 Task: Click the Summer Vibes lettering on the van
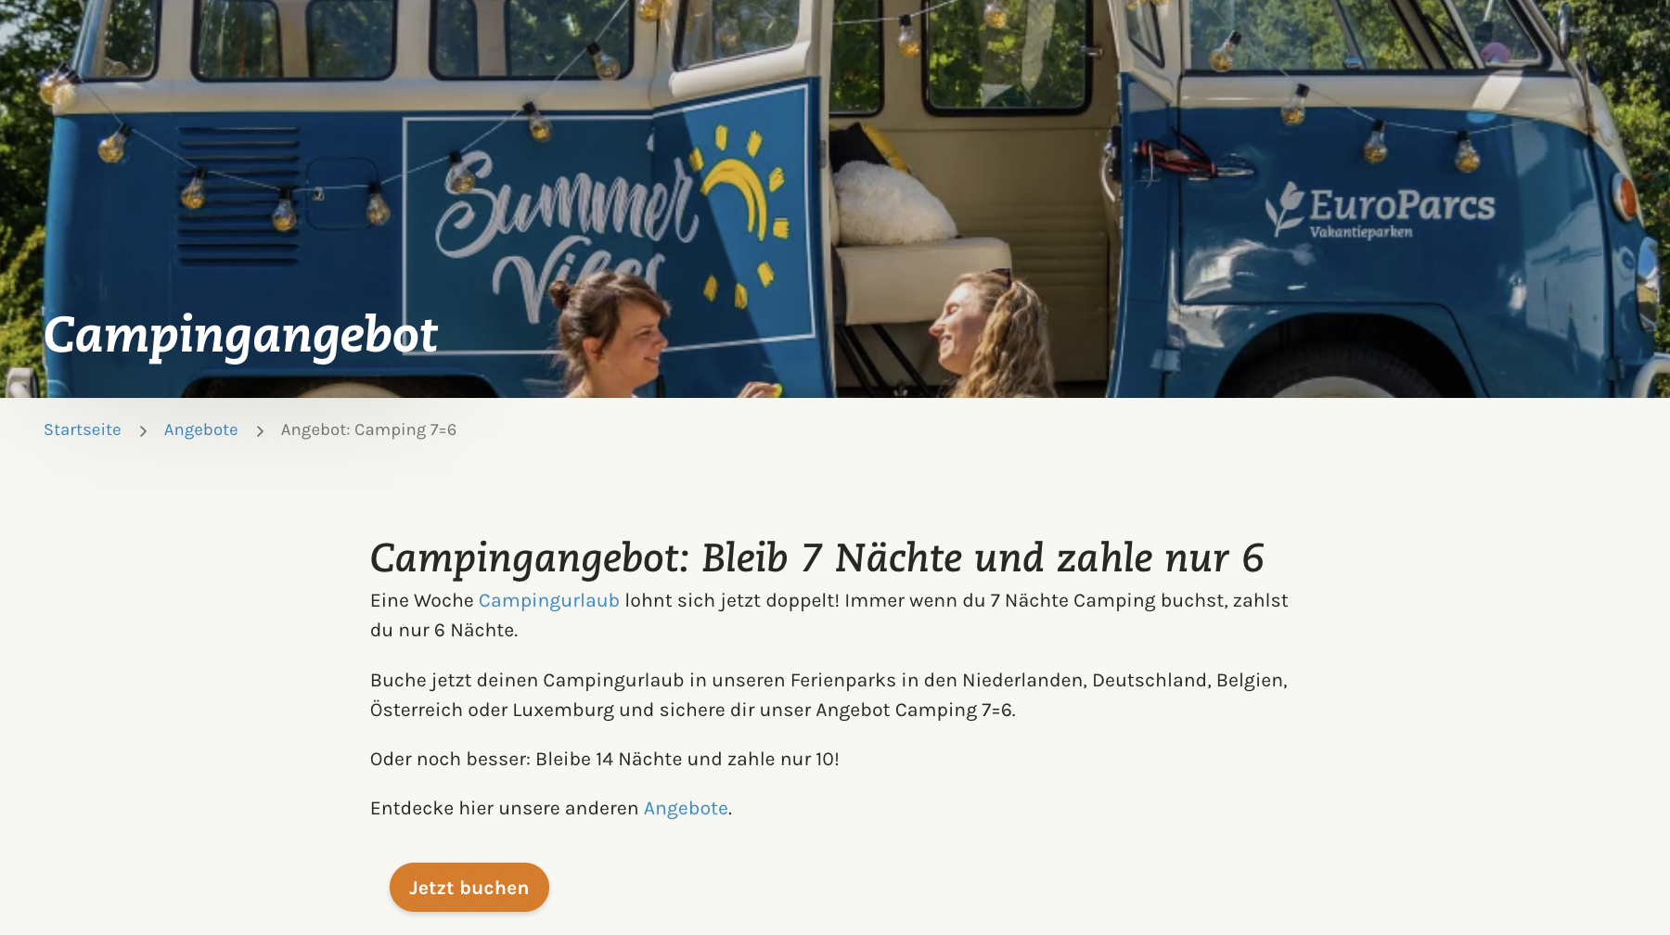pyautogui.click(x=566, y=232)
